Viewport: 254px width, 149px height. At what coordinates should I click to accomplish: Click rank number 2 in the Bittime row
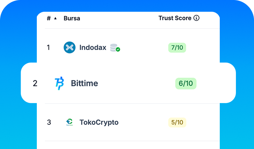(x=35, y=83)
